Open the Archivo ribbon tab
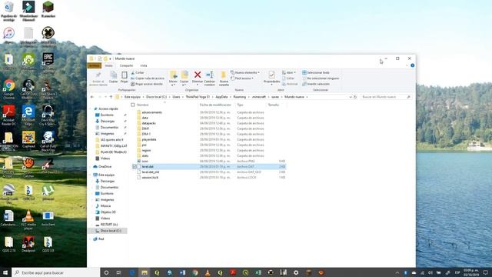Viewport: 492px width, 277px height. [x=94, y=65]
